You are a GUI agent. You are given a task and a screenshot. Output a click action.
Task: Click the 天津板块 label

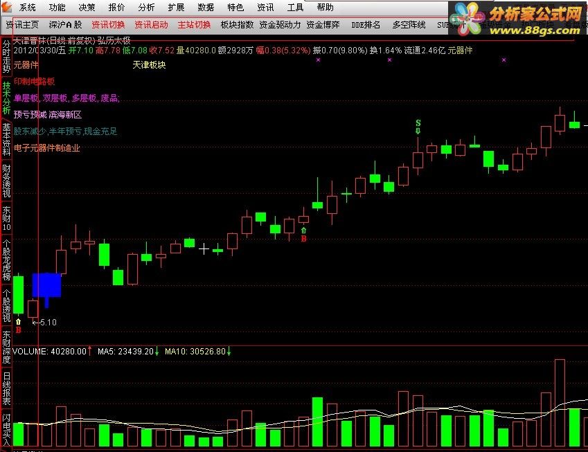tap(149, 65)
